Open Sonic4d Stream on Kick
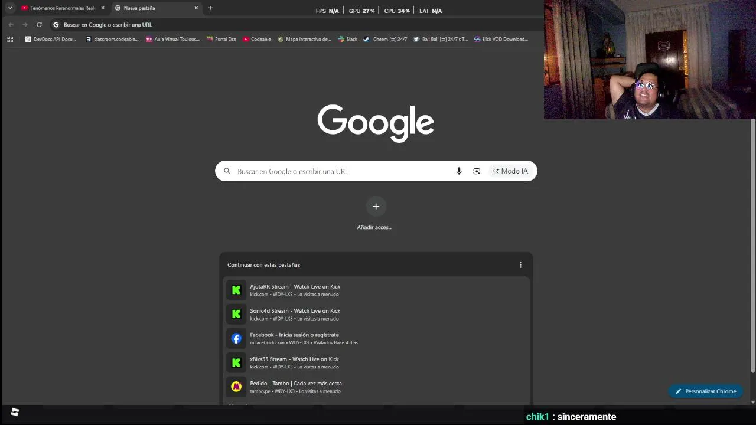Viewport: 756px width, 425px height. click(x=376, y=314)
